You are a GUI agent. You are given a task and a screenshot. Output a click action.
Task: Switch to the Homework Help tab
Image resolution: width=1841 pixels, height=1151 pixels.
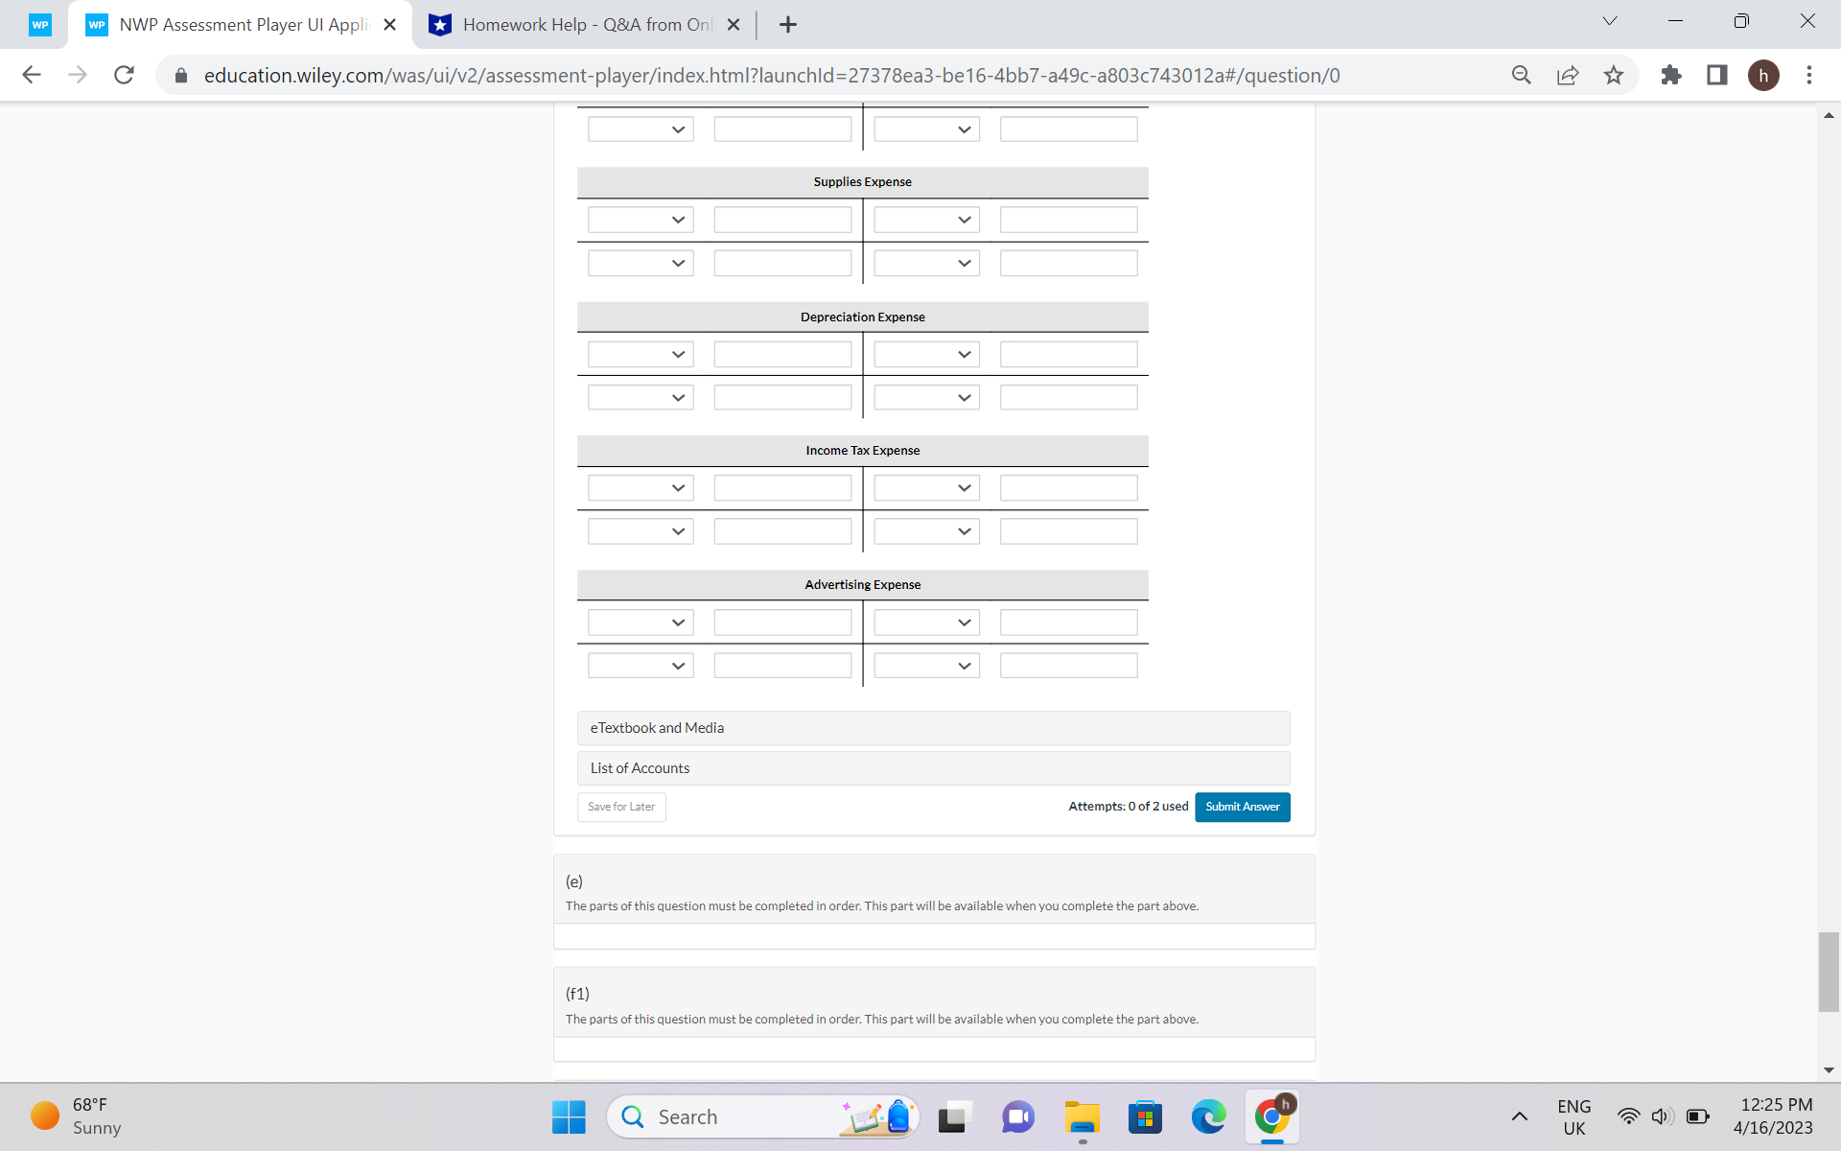tap(575, 24)
